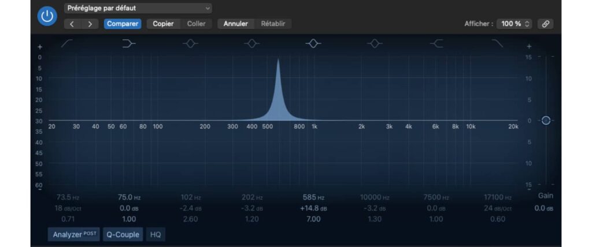Click the 202 Hz frequency value

pos(253,197)
